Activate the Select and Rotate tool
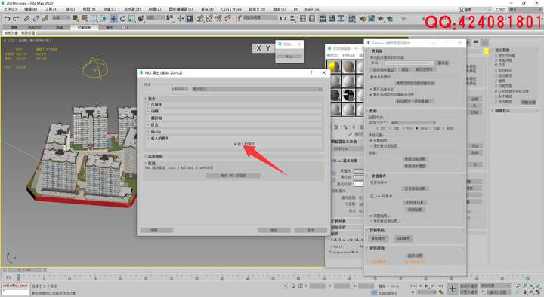Viewport: 544px width, 297px height. 122,19
